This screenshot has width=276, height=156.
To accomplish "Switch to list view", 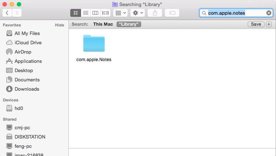I will click(x=86, y=13).
